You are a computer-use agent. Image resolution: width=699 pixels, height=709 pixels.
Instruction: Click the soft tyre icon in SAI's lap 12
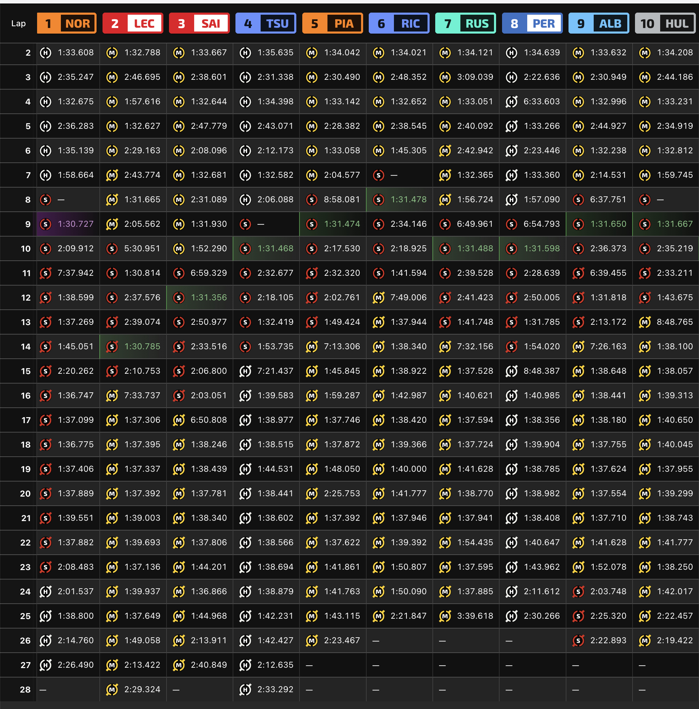(x=179, y=297)
